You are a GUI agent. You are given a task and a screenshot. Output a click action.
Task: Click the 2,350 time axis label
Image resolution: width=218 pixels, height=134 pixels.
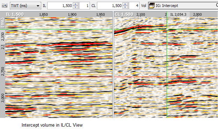(x=3, y=36)
